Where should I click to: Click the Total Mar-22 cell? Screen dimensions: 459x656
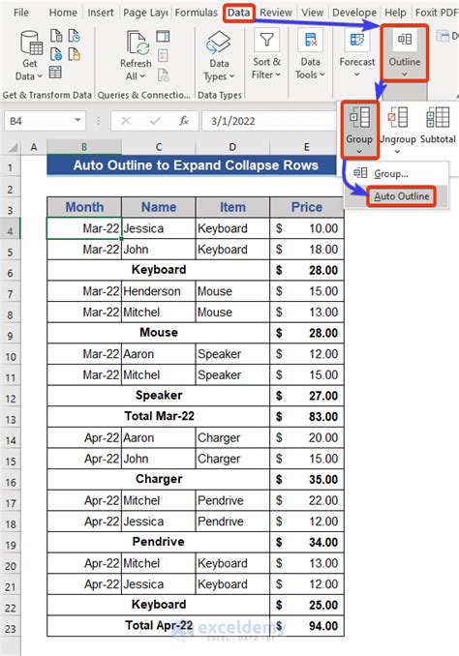click(x=158, y=416)
